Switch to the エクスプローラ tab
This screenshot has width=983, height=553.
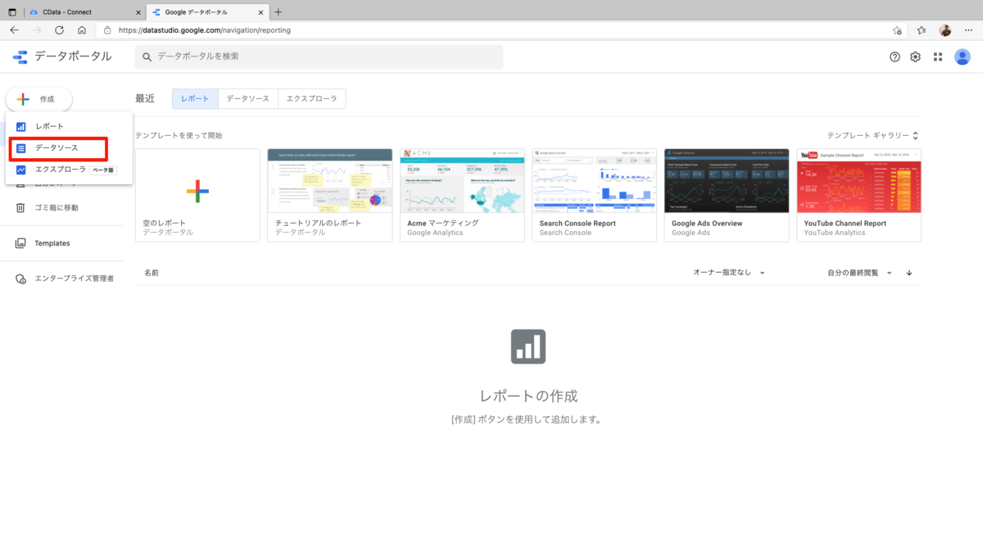(312, 98)
